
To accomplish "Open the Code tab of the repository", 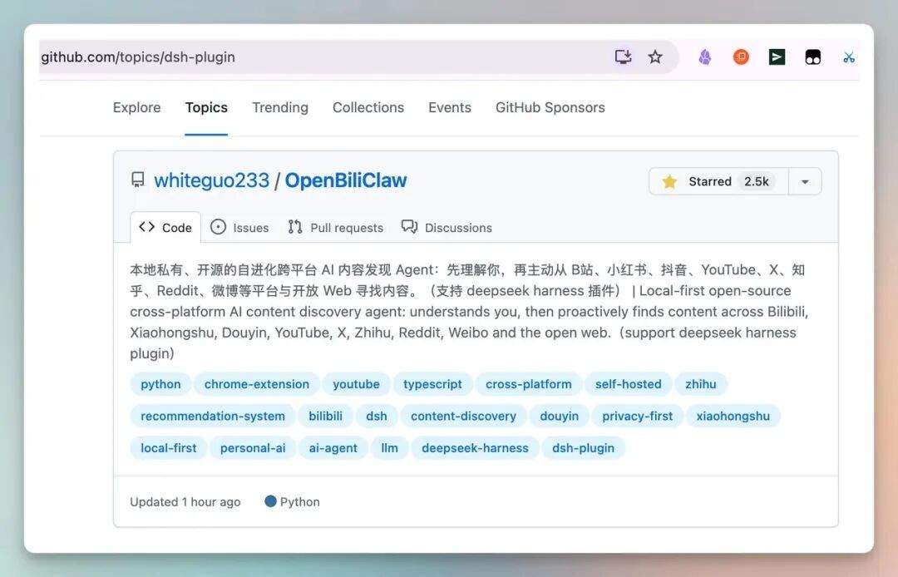I will tap(165, 227).
